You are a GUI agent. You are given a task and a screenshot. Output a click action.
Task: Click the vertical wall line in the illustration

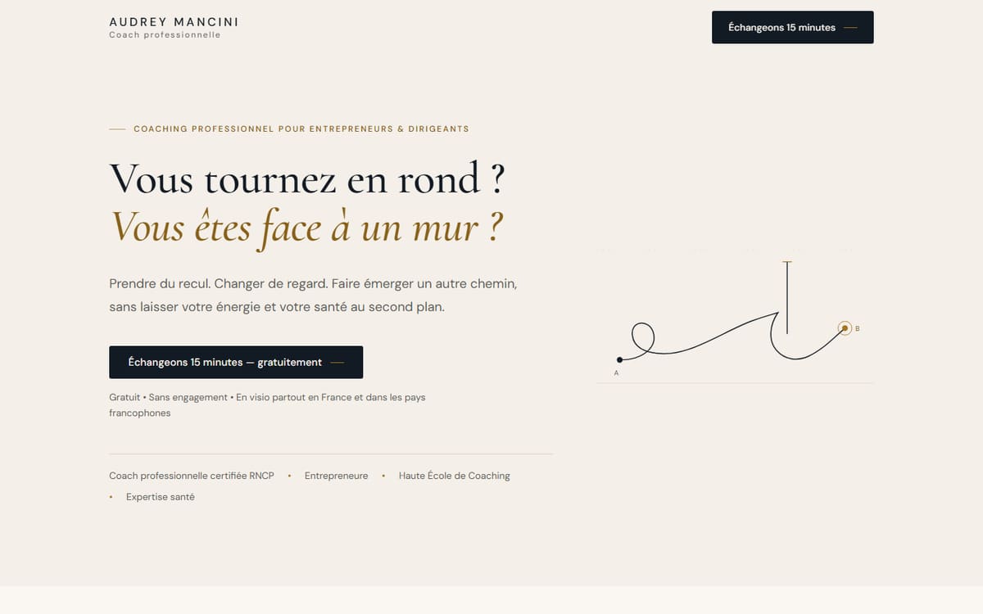tap(787, 298)
